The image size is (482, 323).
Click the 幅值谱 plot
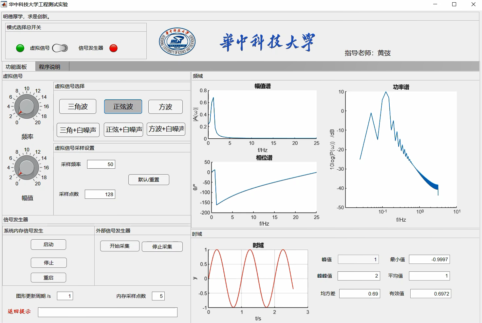click(x=262, y=114)
